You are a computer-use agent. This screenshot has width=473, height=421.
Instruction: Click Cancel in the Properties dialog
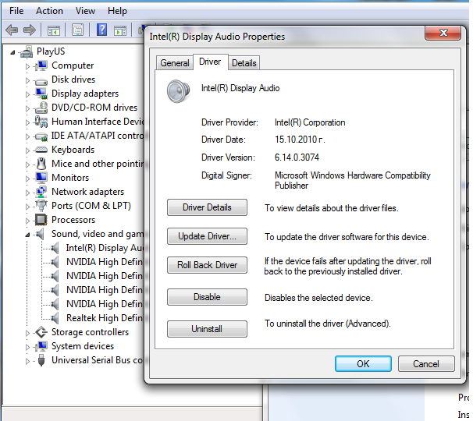(426, 364)
